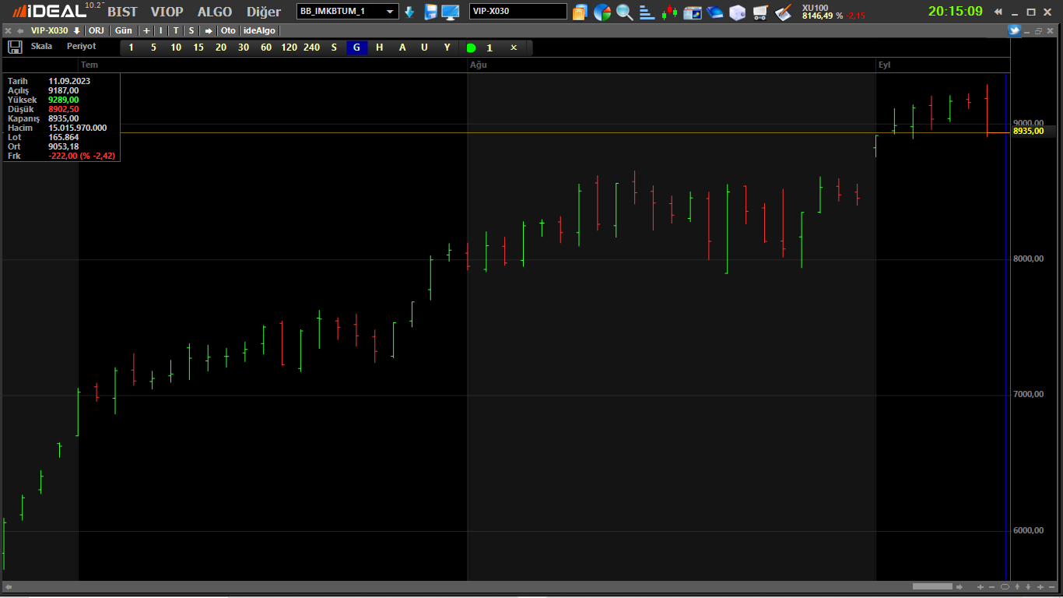Open the Periyot menu
The width and height of the screenshot is (1063, 598).
pyautogui.click(x=81, y=46)
